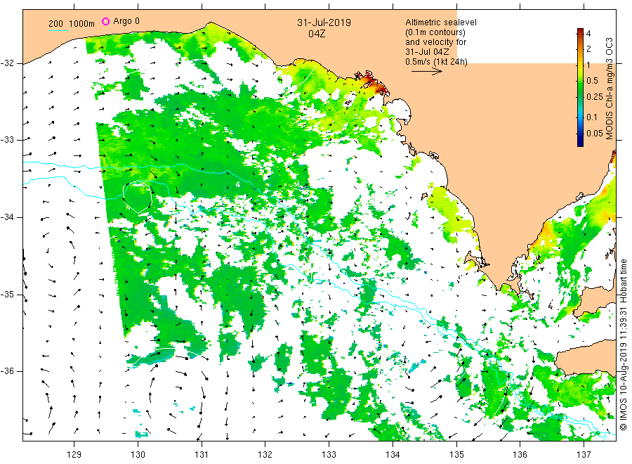
Task: Click the cyan 200m contour legend line
Action: (58, 30)
